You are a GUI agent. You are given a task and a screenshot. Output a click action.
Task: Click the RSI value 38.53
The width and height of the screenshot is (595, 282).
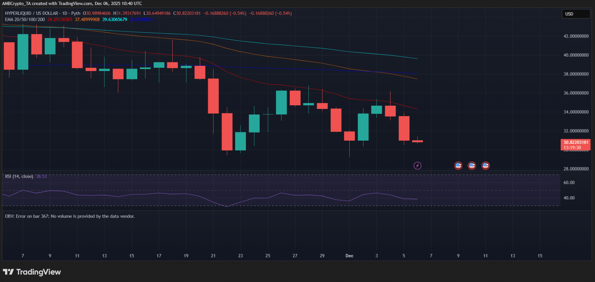coord(41,176)
